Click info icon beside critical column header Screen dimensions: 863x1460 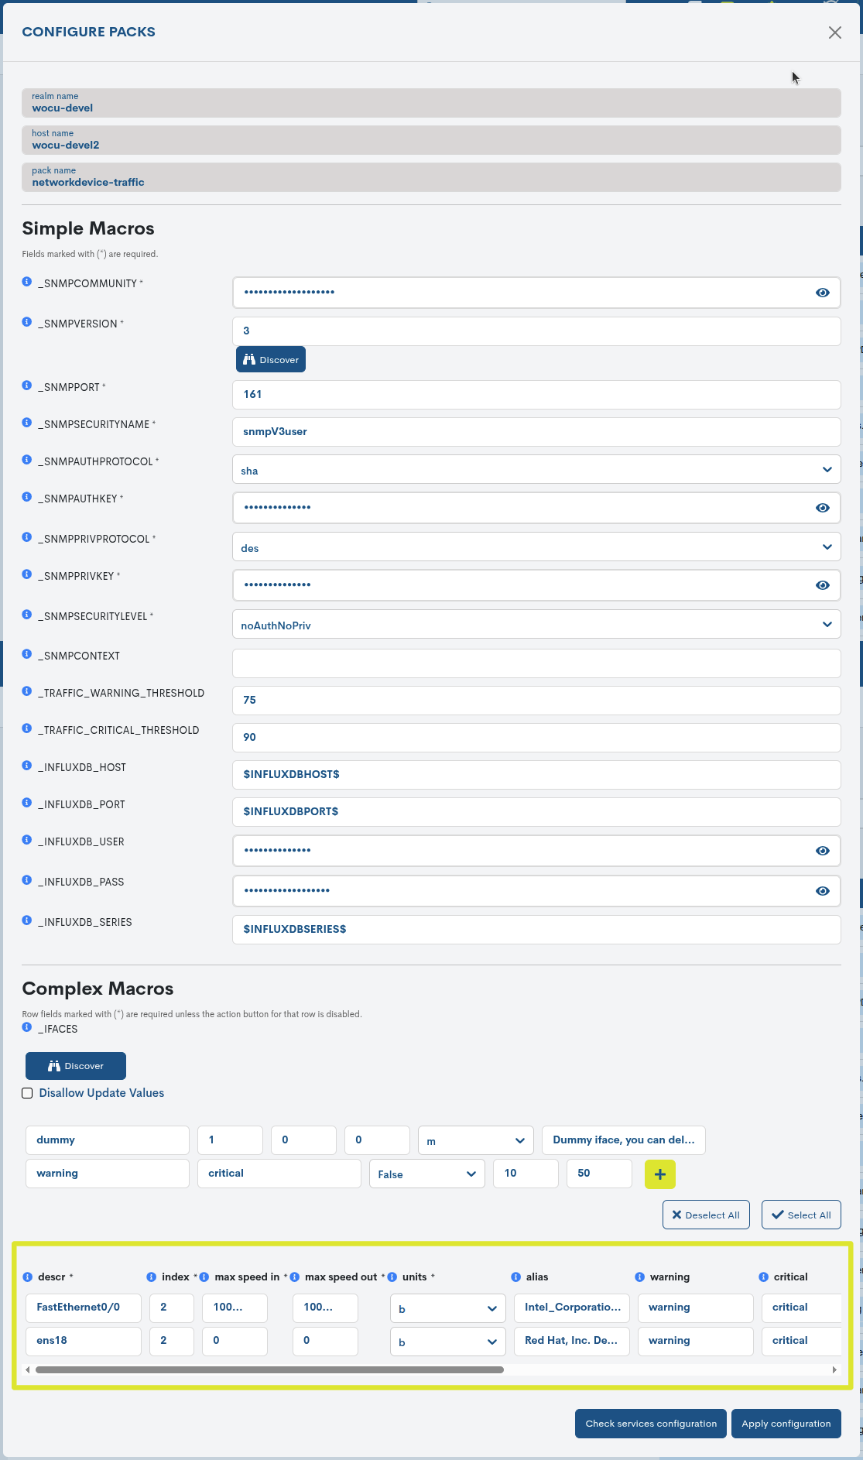pyautogui.click(x=764, y=1277)
